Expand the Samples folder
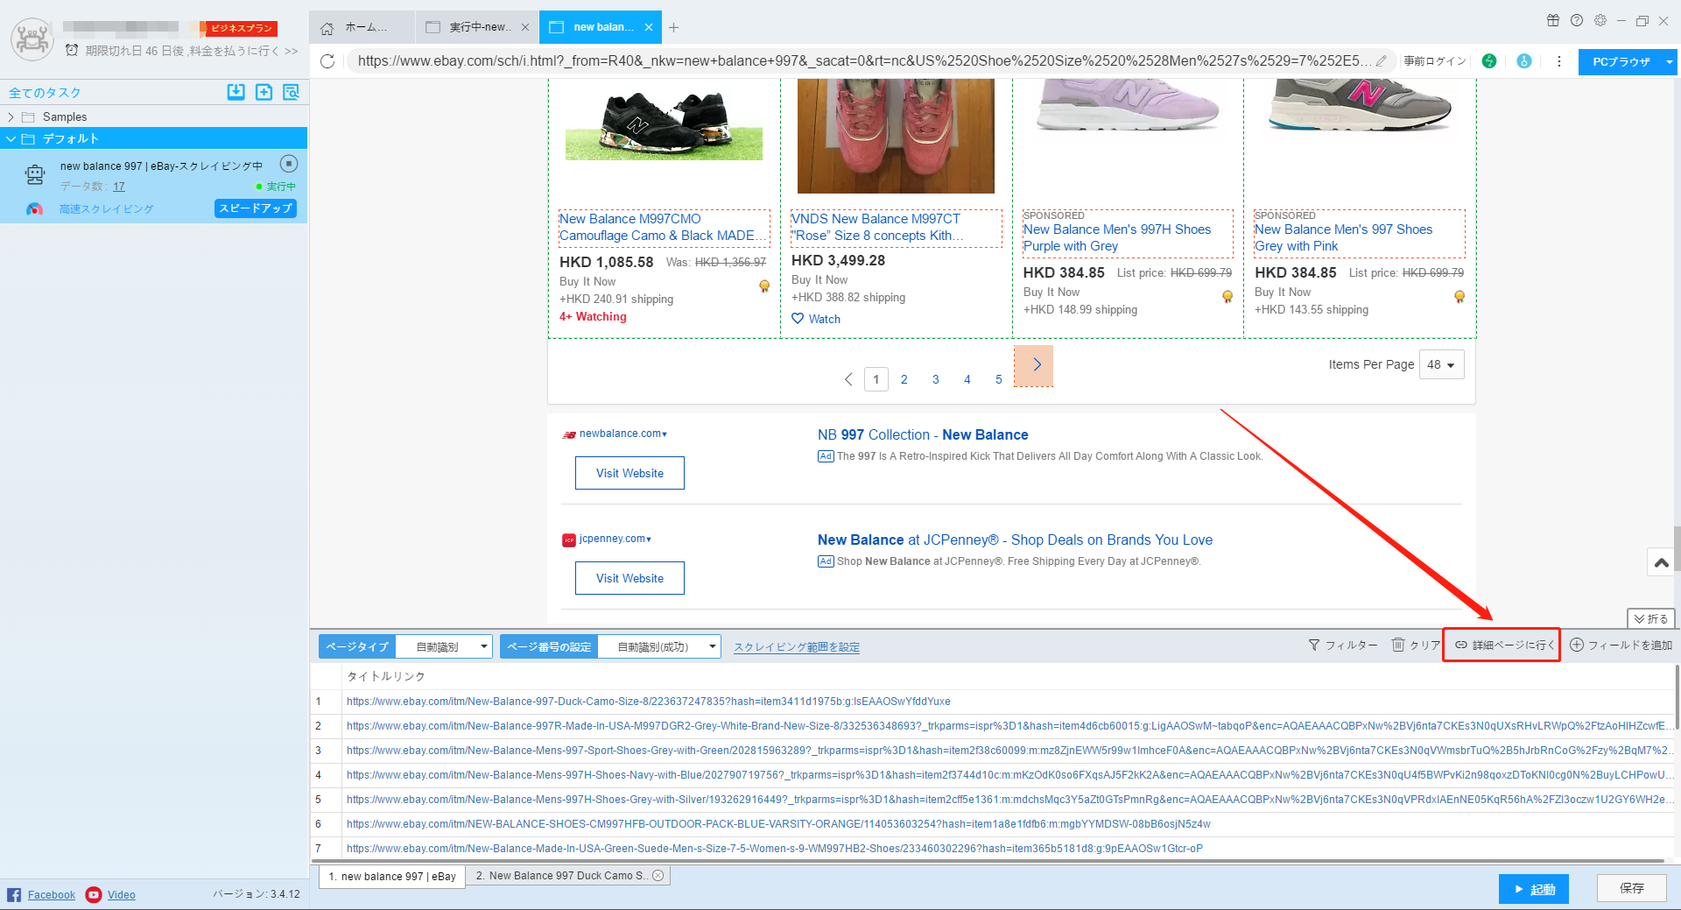This screenshot has width=1681, height=910. tap(11, 116)
